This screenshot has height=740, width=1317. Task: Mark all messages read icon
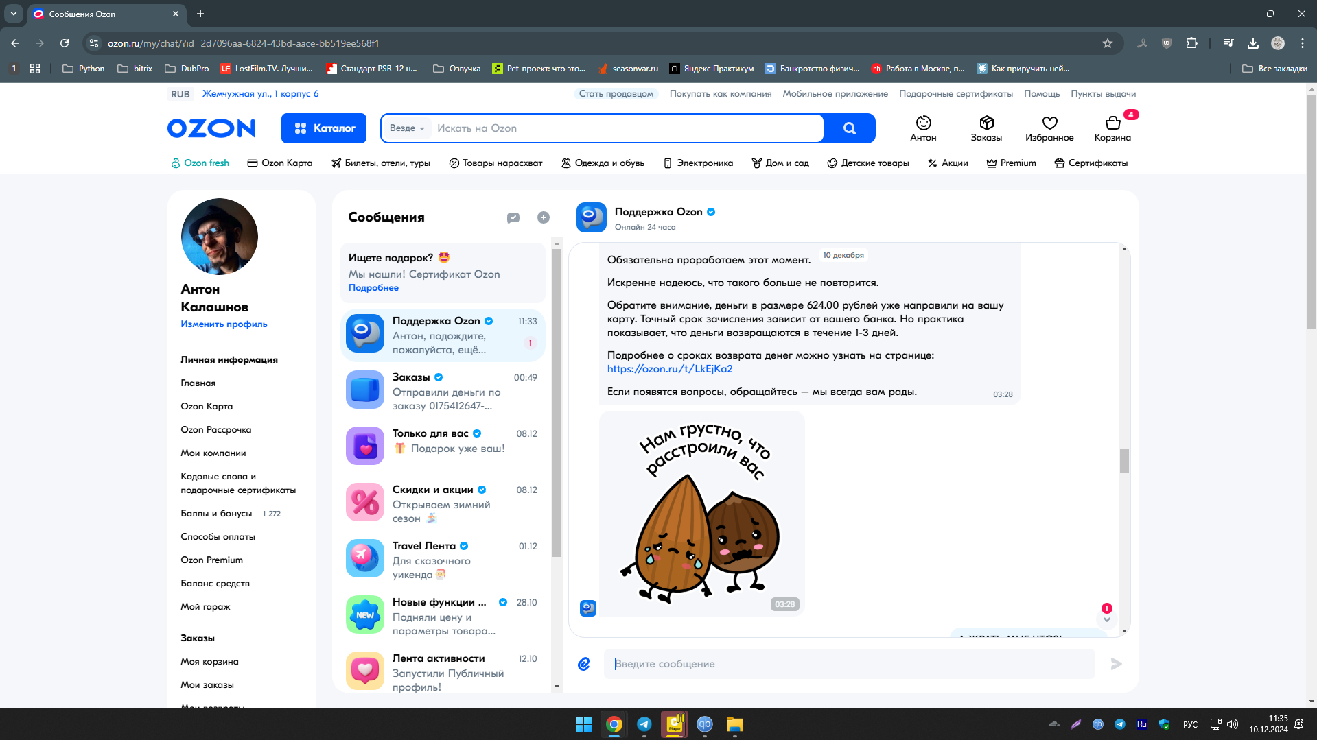point(513,217)
